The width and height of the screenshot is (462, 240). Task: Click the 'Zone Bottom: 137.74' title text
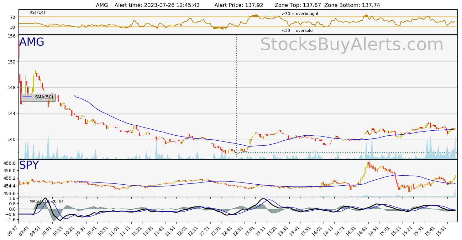click(352, 5)
